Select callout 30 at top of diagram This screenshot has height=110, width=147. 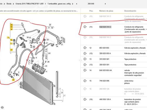click(50, 25)
